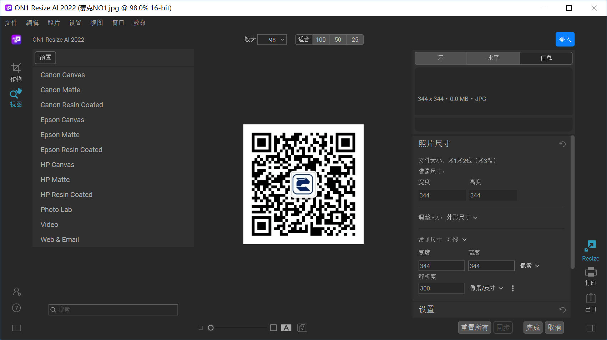Toggle the right panel visibility icon
607x340 pixels.
coord(591,328)
